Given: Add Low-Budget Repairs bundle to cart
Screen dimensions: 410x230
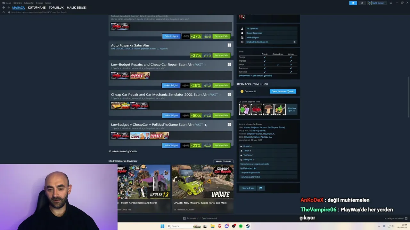Looking at the screenshot, I should click(221, 85).
